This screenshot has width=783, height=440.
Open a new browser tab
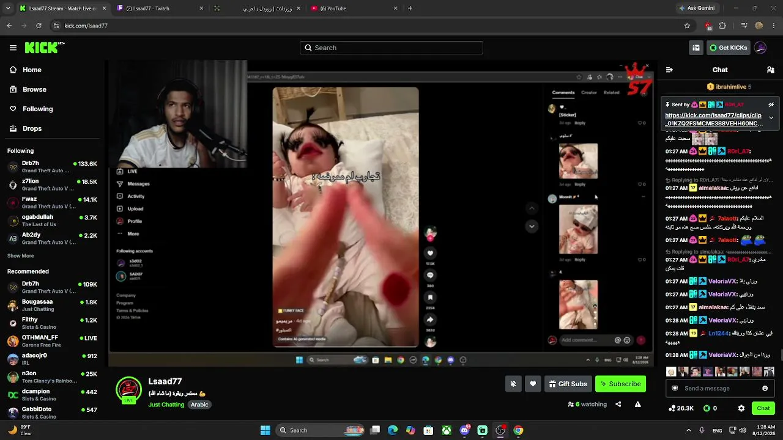410,9
